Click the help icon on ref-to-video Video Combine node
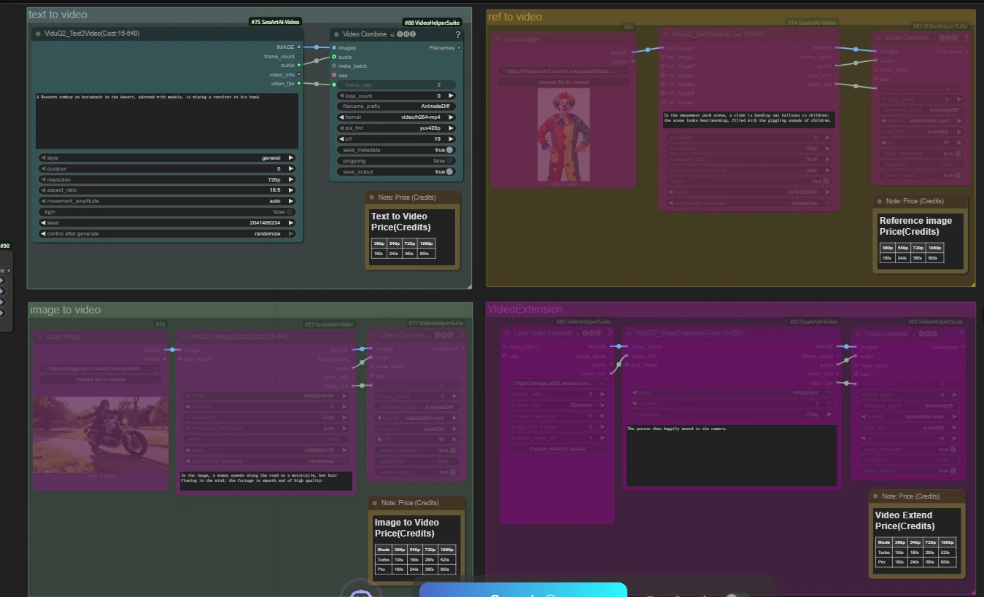The width and height of the screenshot is (984, 597). [x=966, y=38]
